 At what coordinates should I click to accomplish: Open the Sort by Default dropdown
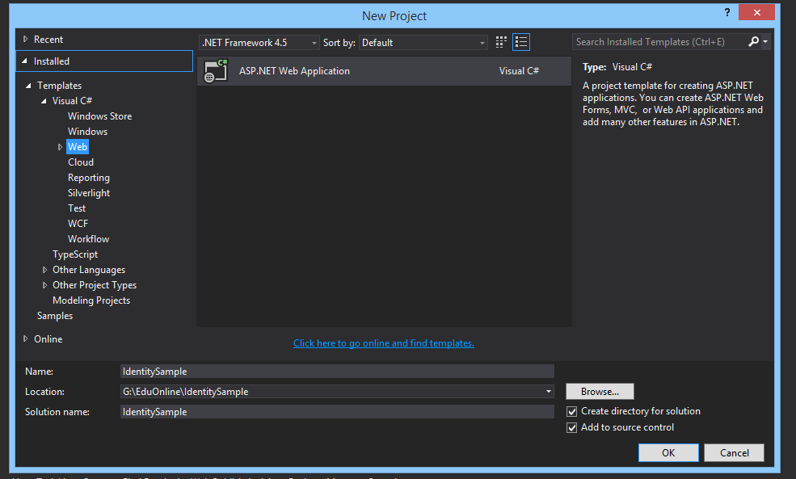coord(423,42)
